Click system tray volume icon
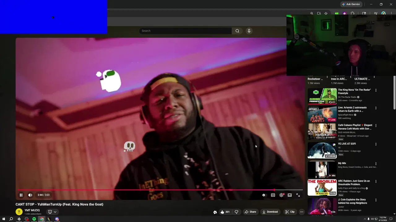This screenshot has height=222, width=396. coord(372,219)
